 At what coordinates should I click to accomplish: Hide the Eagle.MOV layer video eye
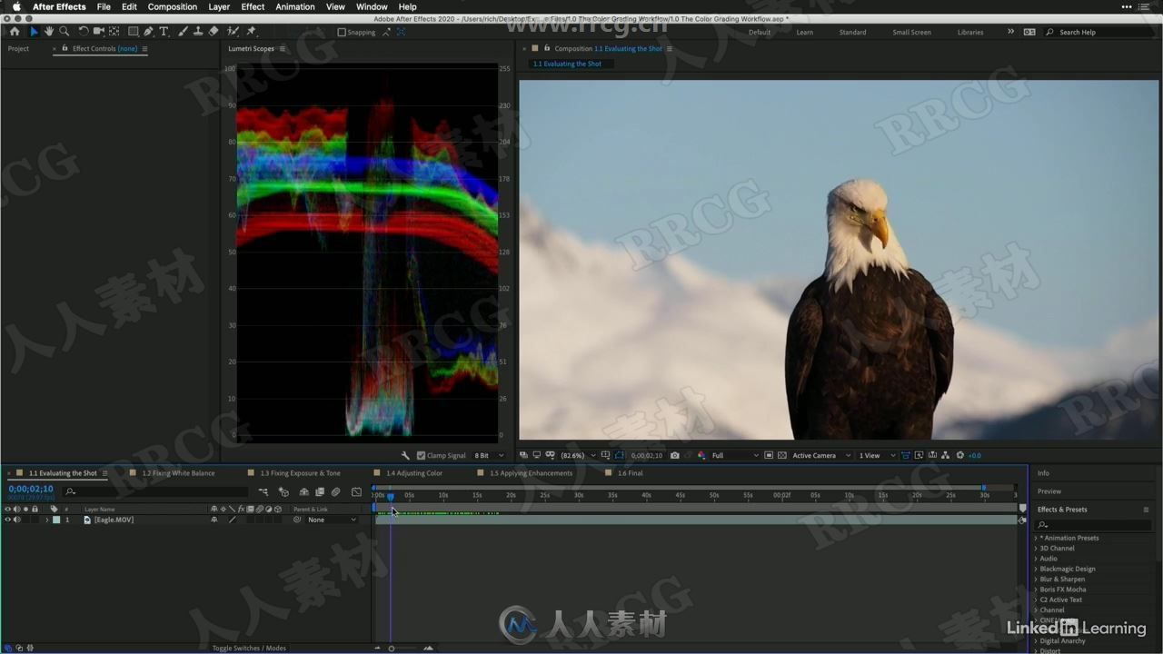7,520
